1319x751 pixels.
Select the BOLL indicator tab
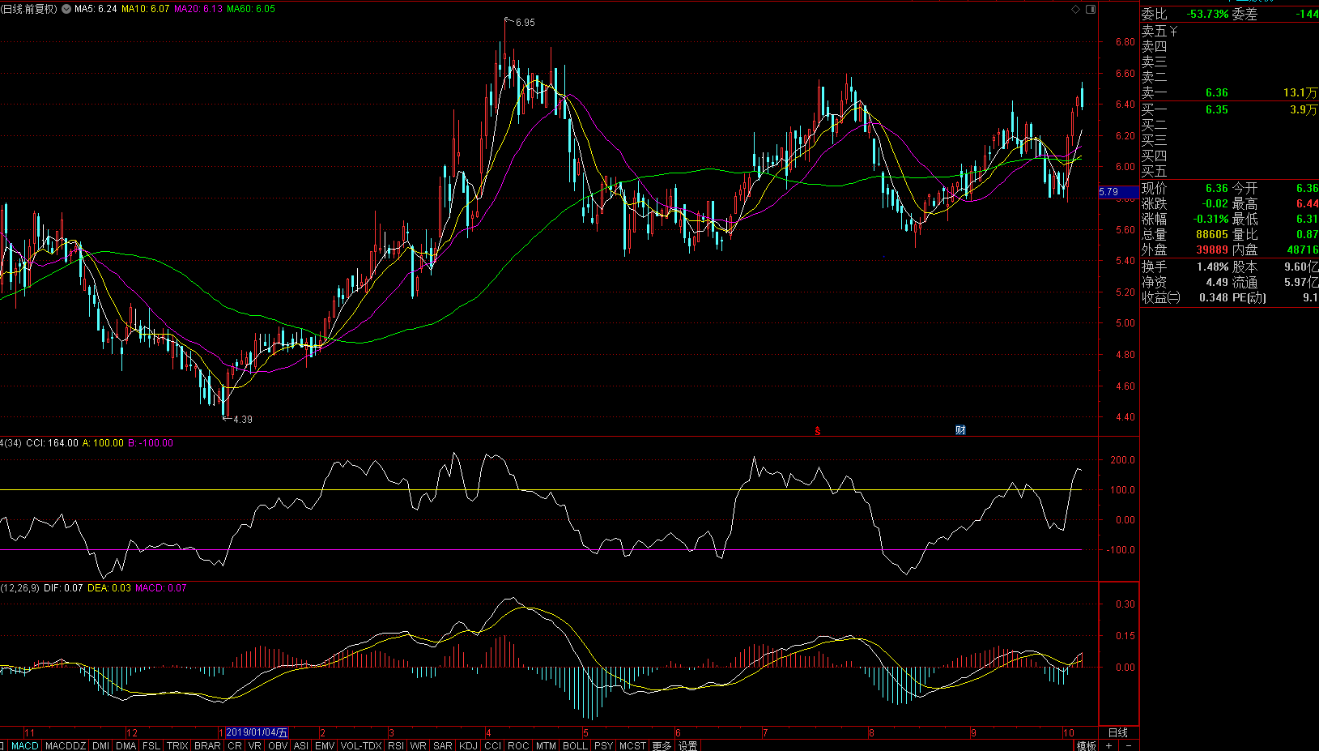[x=575, y=745]
